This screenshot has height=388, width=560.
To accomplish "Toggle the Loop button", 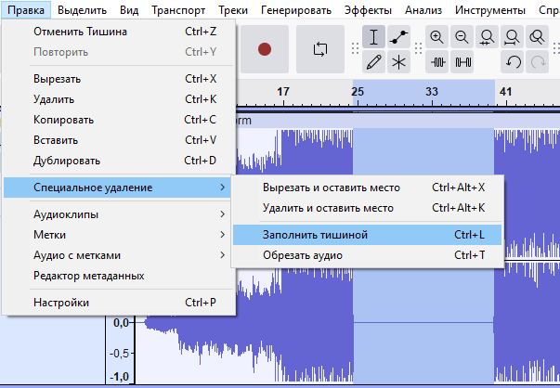I will tap(320, 49).
